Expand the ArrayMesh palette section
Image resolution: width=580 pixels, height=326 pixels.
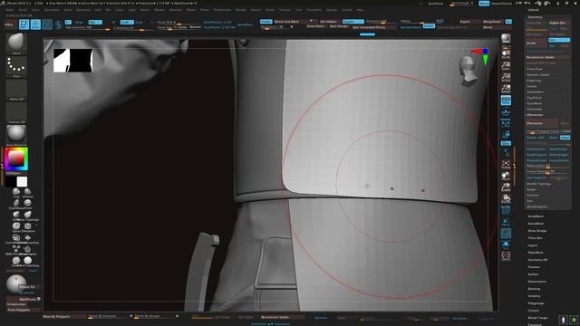pyautogui.click(x=536, y=216)
